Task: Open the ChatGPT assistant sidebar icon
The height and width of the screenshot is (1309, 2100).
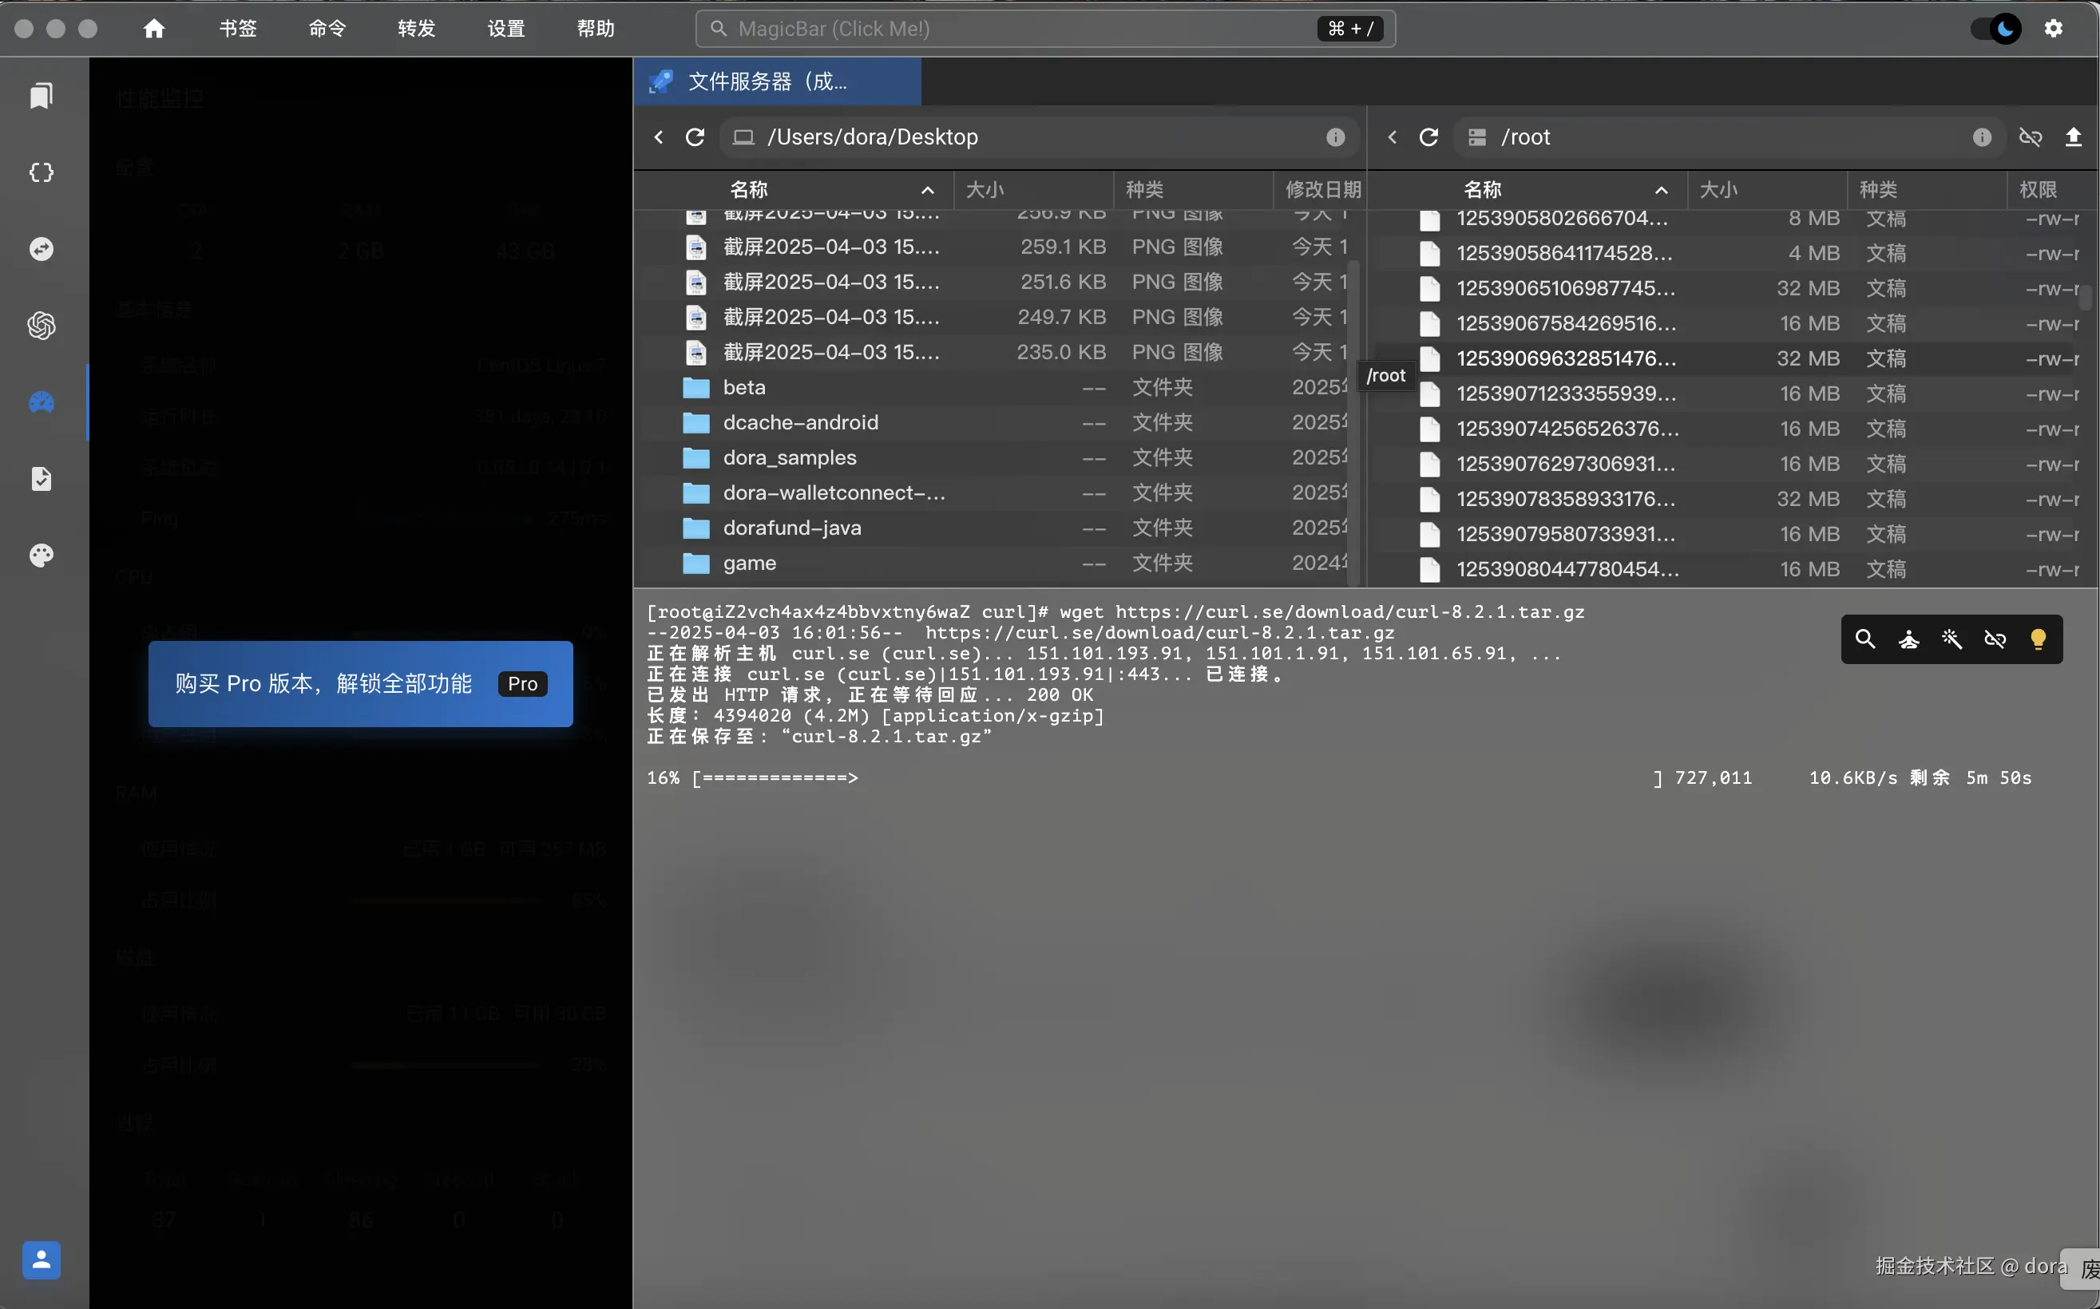Action: coord(41,326)
